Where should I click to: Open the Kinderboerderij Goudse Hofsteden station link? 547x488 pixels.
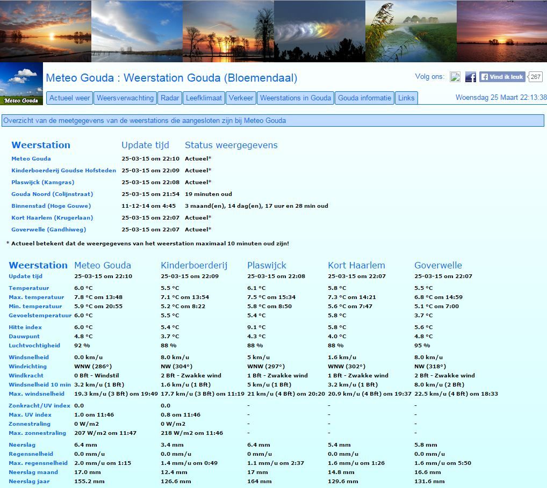(63, 171)
